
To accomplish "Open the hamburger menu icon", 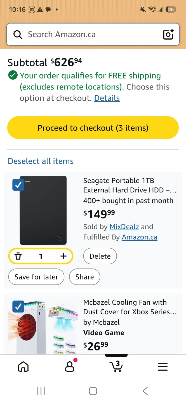I will pos(163,367).
